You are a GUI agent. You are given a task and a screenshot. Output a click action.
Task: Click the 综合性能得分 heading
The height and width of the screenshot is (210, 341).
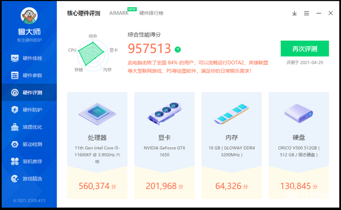[x=144, y=35]
